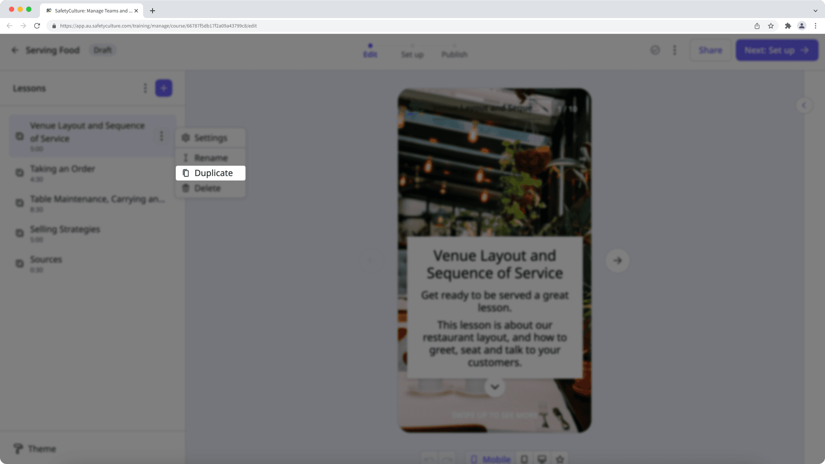Expand the slide with the down chevron
Viewport: 825px width, 464px height.
[495, 387]
